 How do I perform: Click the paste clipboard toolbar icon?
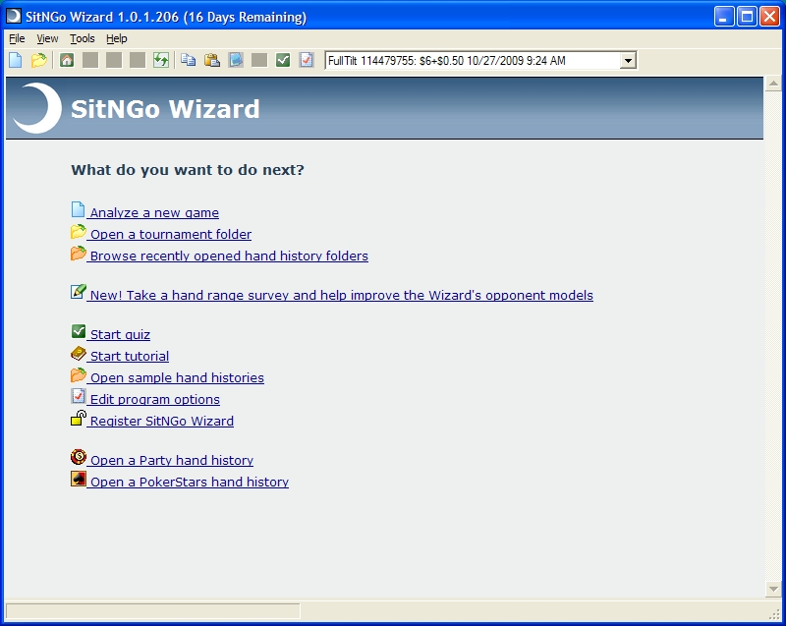coord(212,60)
